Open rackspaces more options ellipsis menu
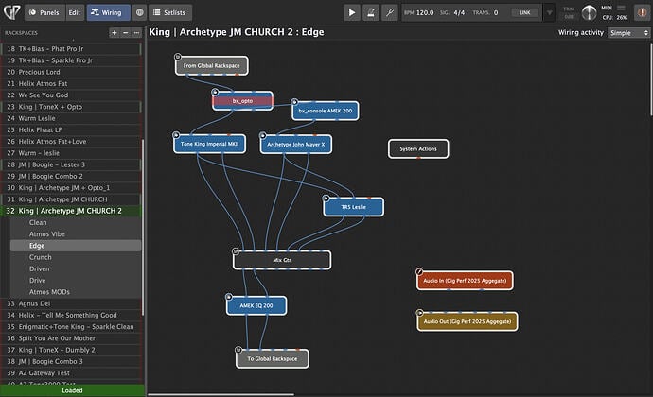Viewport: 653px width, 397px height. (x=136, y=33)
